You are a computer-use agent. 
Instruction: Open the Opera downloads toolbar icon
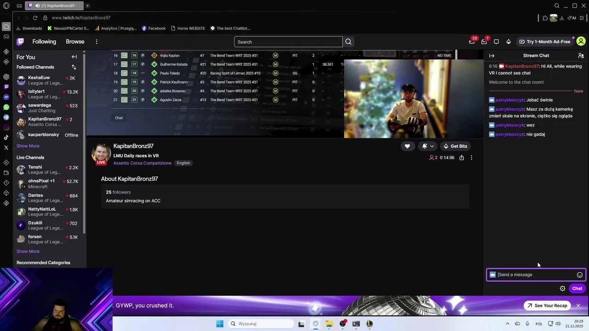coord(562,18)
